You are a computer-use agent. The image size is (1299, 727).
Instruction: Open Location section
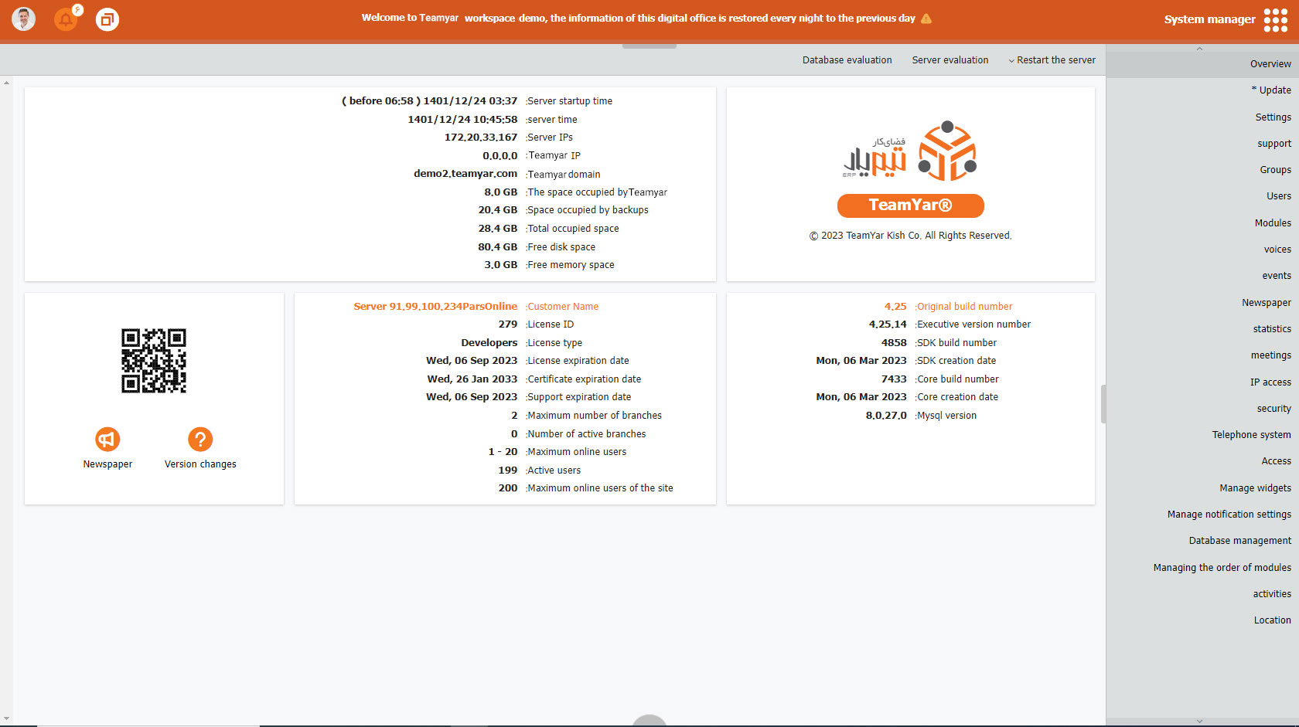click(x=1273, y=620)
